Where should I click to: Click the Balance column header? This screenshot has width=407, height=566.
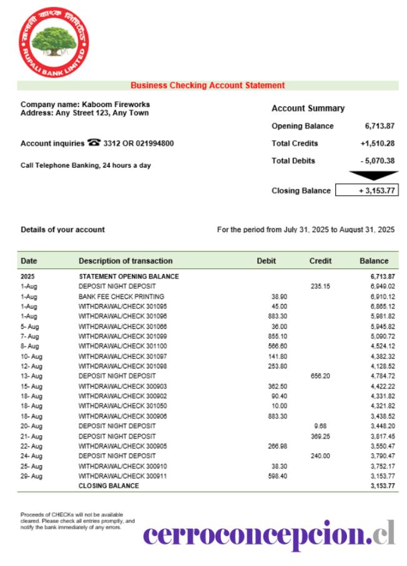pyautogui.click(x=374, y=261)
